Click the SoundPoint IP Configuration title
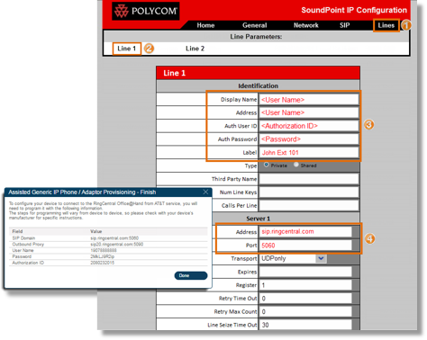The image size is (427, 340). click(x=354, y=10)
